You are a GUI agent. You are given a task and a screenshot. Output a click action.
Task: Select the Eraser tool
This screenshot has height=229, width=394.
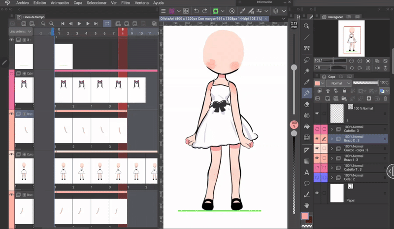pos(307,104)
